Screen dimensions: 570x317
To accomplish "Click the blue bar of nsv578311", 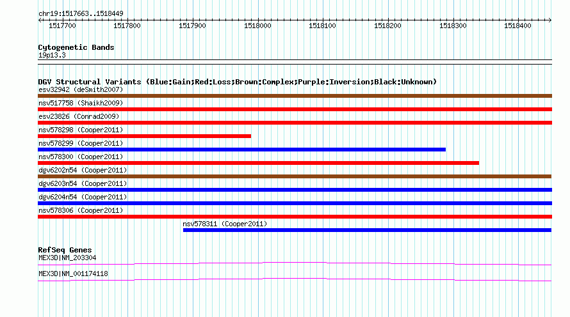I will [x=367, y=230].
